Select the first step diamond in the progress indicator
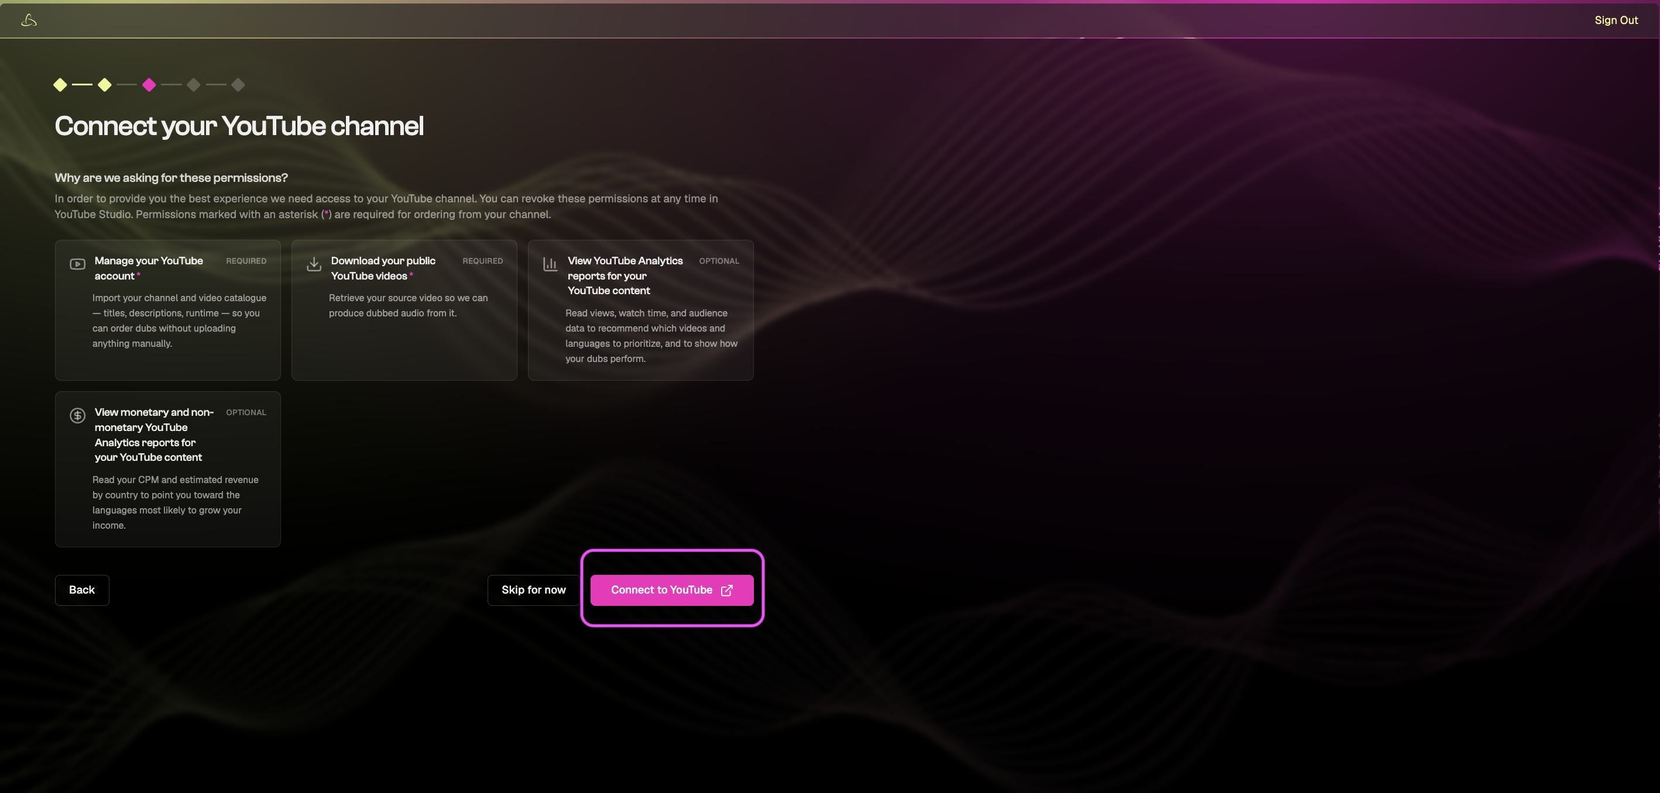Image resolution: width=1660 pixels, height=793 pixels. coord(60,85)
